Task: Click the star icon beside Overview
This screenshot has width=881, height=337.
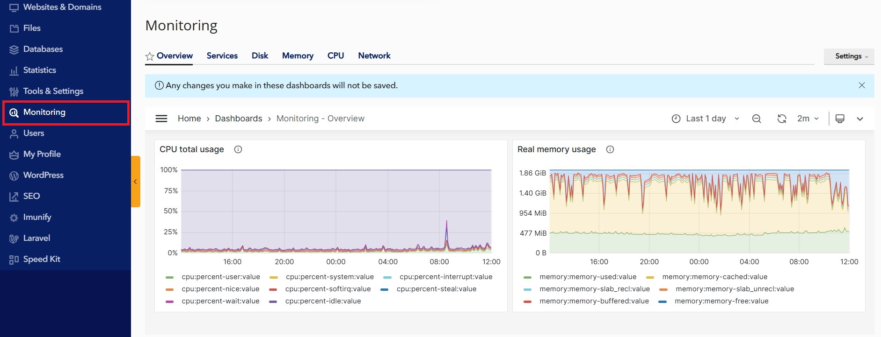Action: click(150, 56)
